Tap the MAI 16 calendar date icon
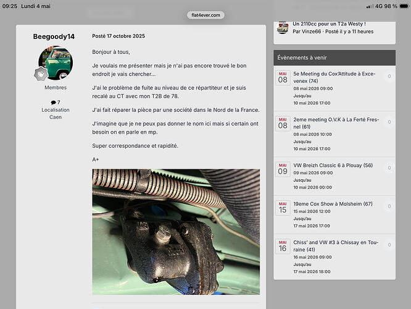Viewport: 411px width, 309px height. [x=283, y=246]
